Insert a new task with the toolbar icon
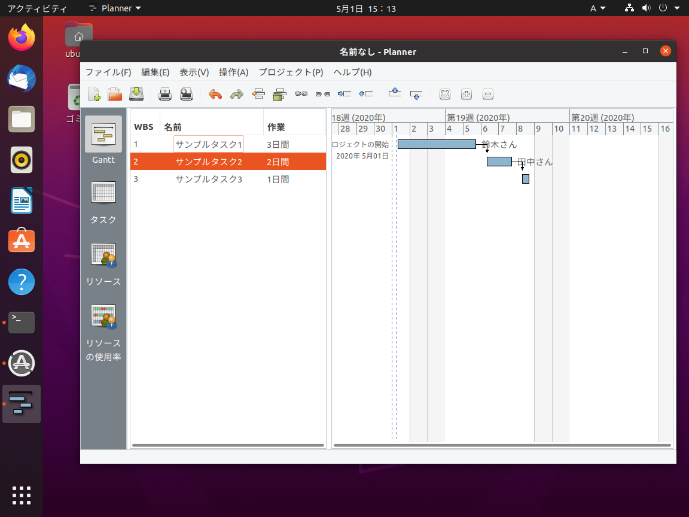This screenshot has width=689, height=517. [258, 94]
